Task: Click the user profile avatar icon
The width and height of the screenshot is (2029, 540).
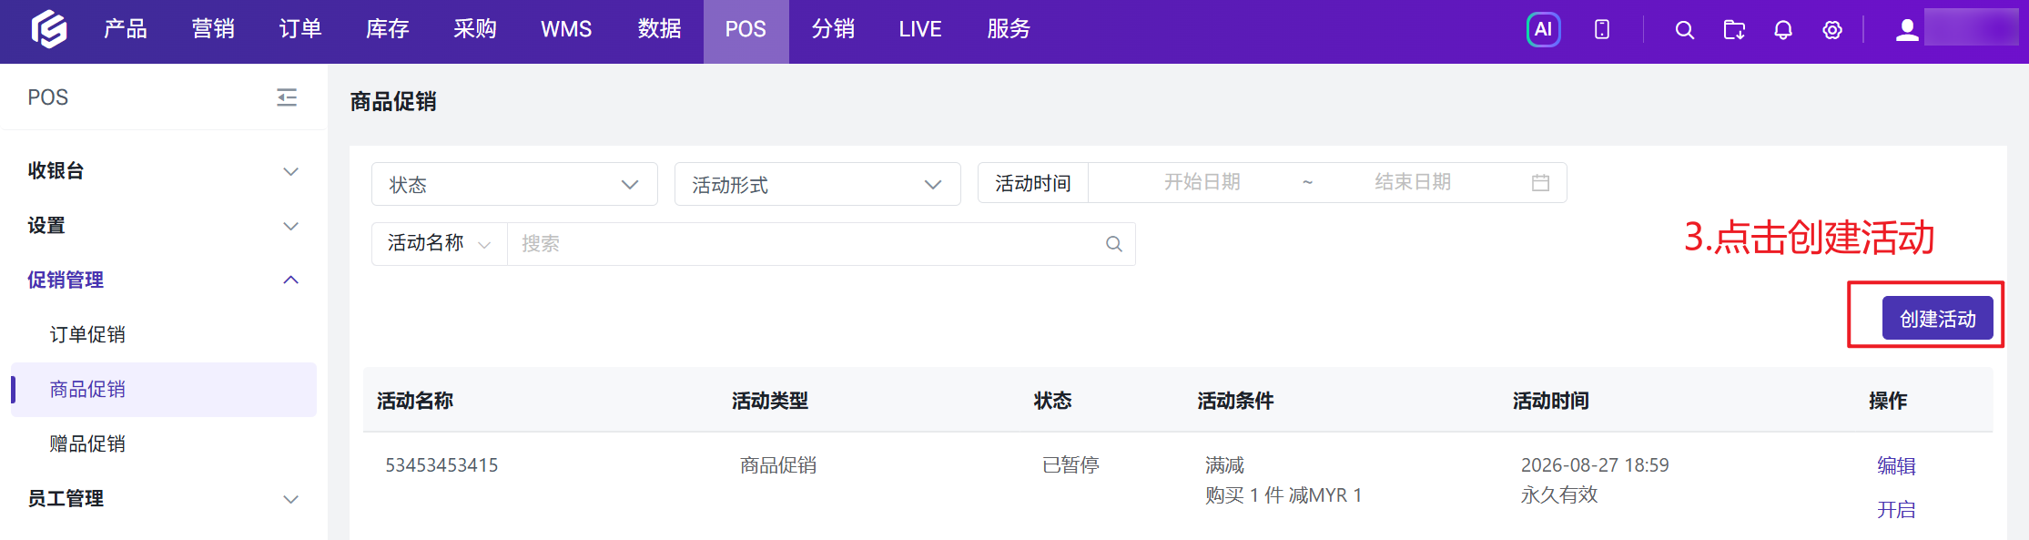Action: click(x=1907, y=30)
